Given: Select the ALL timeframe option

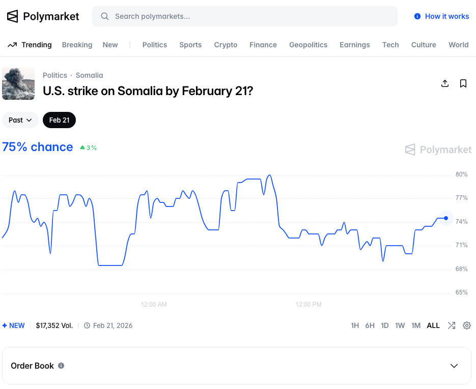Looking at the screenshot, I should (433, 325).
